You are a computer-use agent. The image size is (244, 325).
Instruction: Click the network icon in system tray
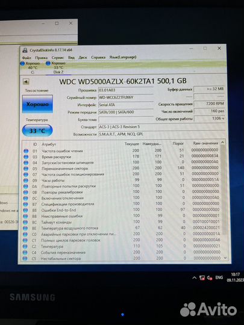[202, 277]
